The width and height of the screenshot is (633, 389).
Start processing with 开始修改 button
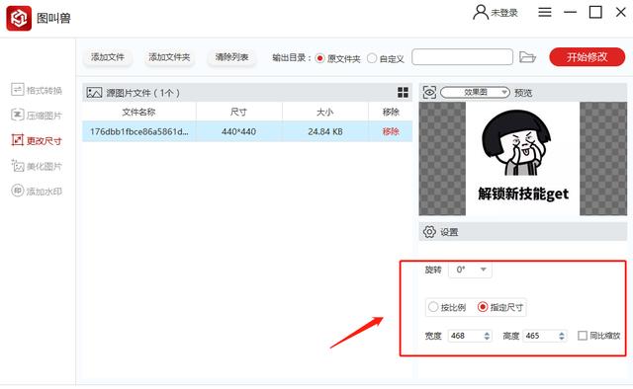click(x=587, y=57)
